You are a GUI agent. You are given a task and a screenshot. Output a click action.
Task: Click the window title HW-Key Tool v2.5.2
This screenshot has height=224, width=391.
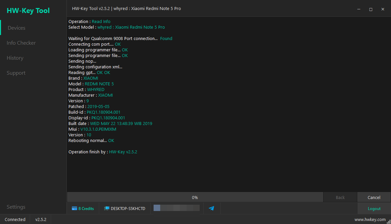127,8
